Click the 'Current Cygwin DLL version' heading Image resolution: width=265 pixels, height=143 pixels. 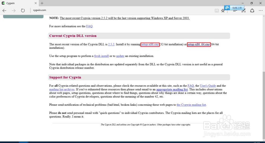click(73, 36)
